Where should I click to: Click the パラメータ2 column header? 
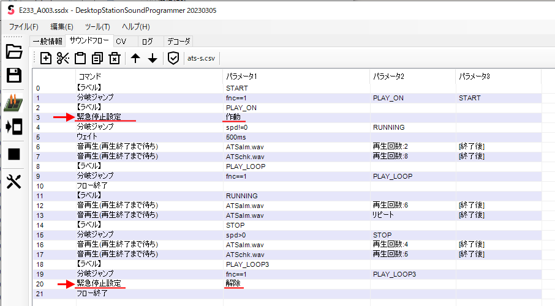pos(388,76)
